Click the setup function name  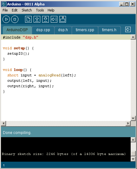[x=19, y=48]
